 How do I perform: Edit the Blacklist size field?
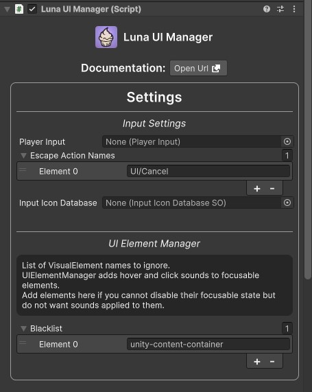(287, 329)
